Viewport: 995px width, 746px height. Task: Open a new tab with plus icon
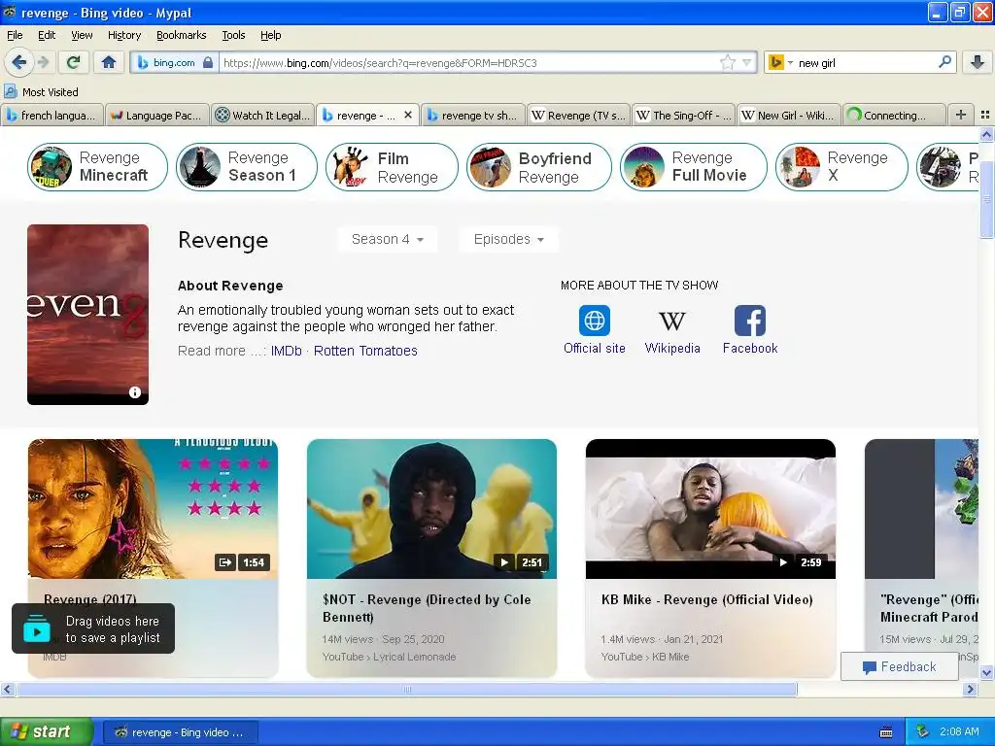(x=961, y=115)
